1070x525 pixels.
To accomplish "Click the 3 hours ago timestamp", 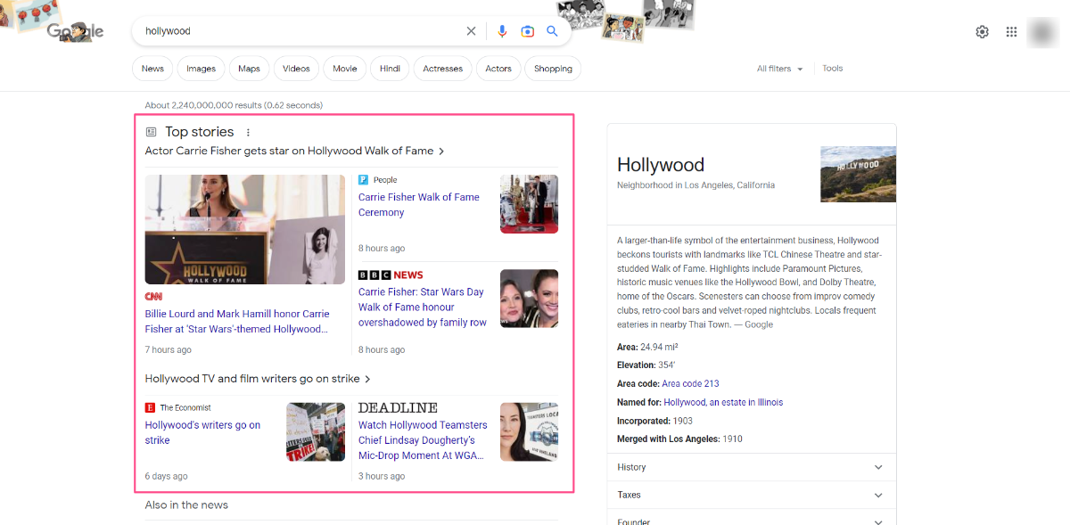I will click(x=382, y=476).
